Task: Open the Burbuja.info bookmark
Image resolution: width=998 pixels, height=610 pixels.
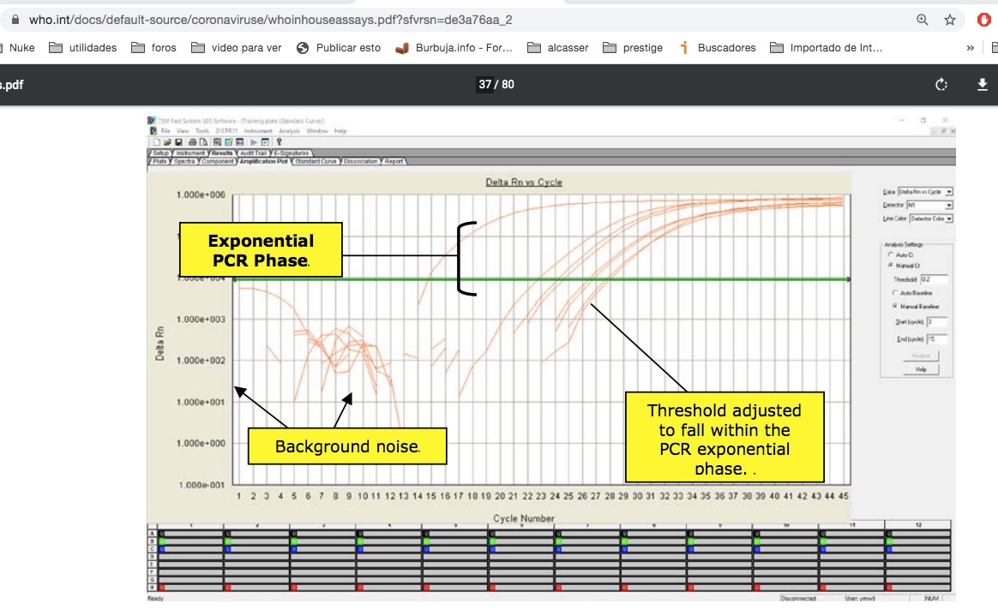Action: [454, 48]
